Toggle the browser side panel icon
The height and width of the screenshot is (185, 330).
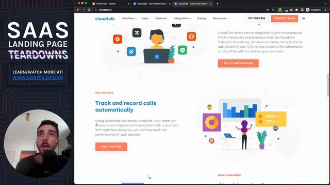coord(302,10)
